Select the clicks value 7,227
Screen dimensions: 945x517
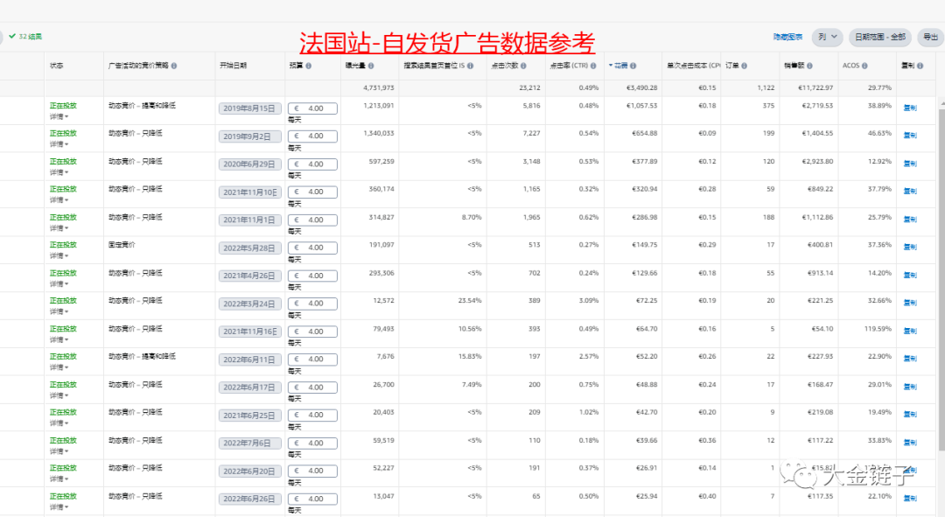(x=532, y=133)
